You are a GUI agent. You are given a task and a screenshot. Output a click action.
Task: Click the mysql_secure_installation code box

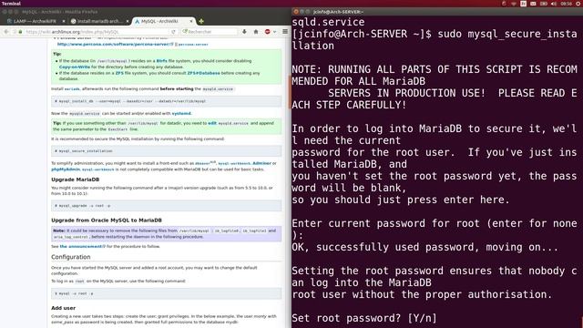(x=166, y=151)
